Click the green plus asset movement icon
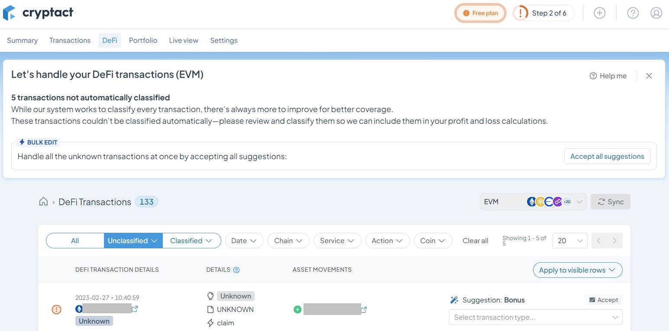669x331 pixels. tap(297, 309)
